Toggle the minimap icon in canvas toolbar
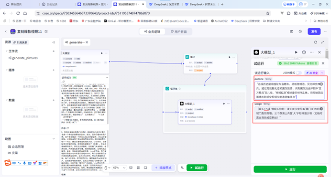This screenshot has width=331, height=177. tap(145, 168)
